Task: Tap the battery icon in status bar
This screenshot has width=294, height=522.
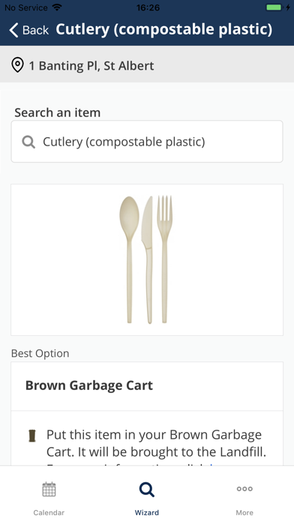Action: (x=274, y=7)
